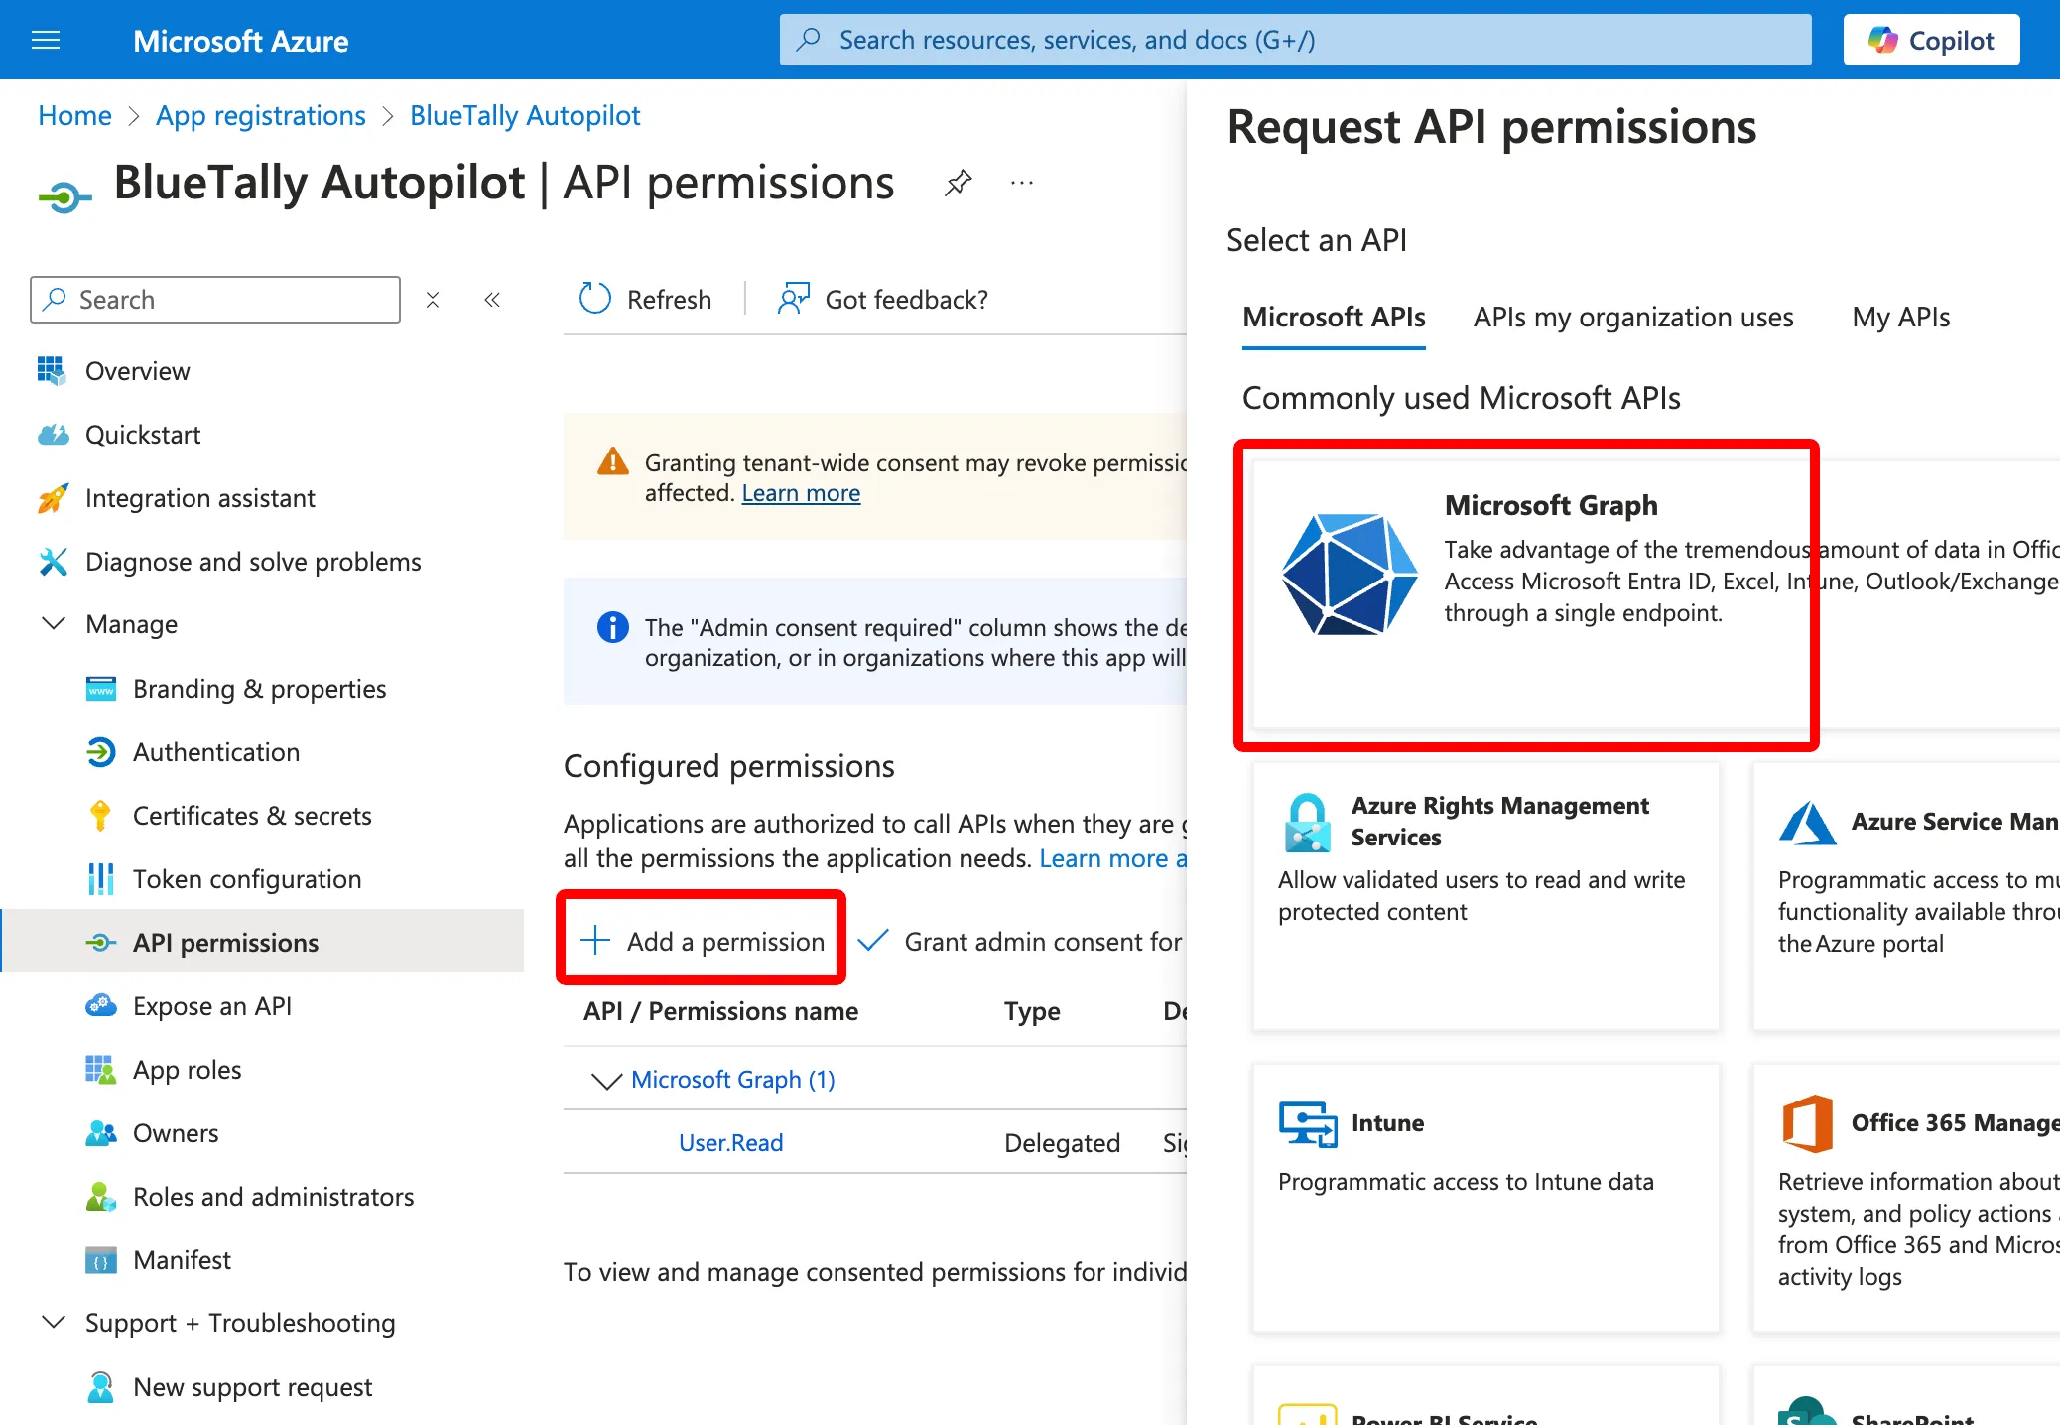Screen dimensions: 2060x1425
Task: Click Grant admin consent
Action: 1020,941
